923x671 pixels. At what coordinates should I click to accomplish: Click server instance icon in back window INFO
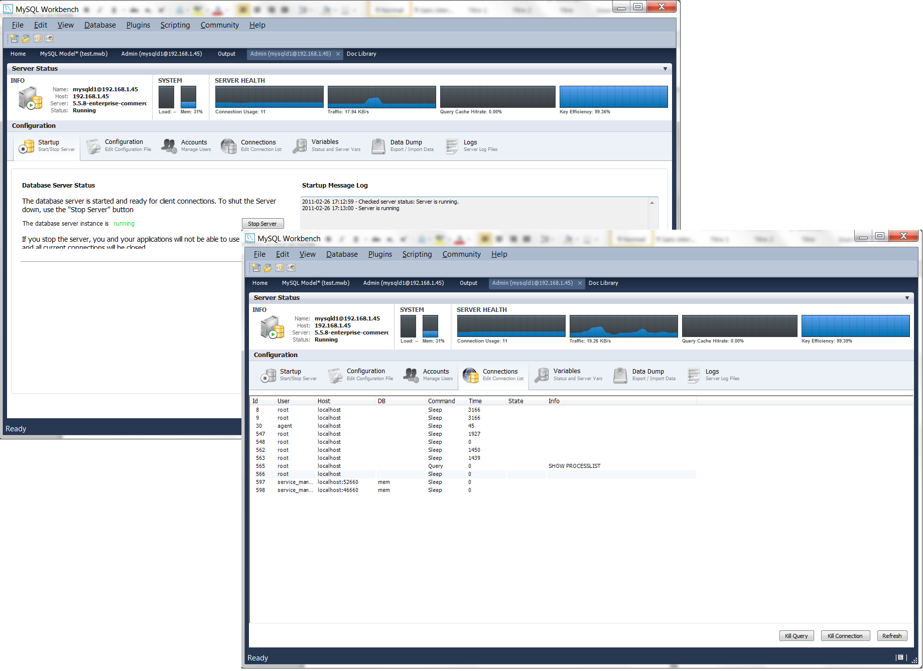click(x=31, y=98)
